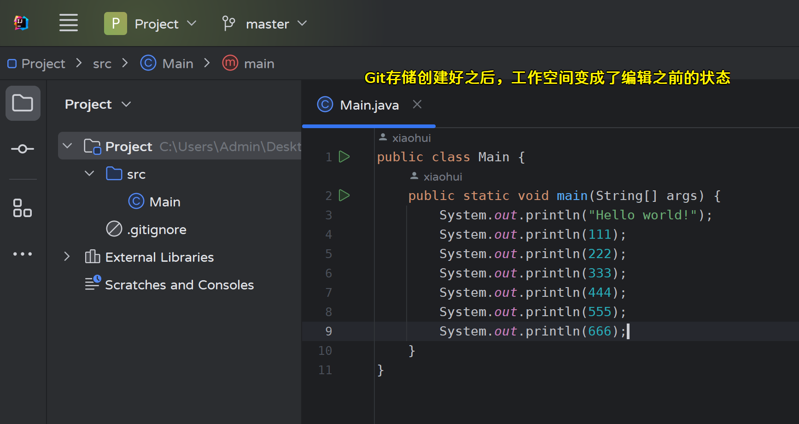Expand External Libraries node
Image resolution: width=799 pixels, height=424 pixels.
click(x=67, y=257)
